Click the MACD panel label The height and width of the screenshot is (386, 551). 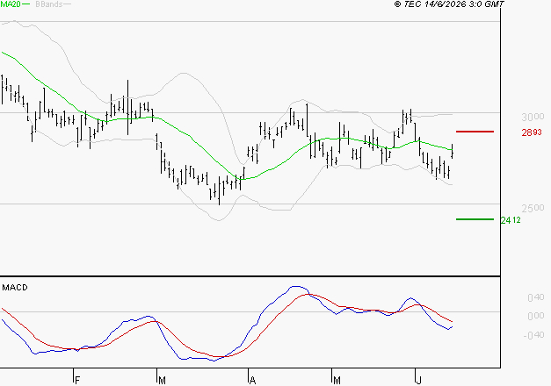pos(15,288)
